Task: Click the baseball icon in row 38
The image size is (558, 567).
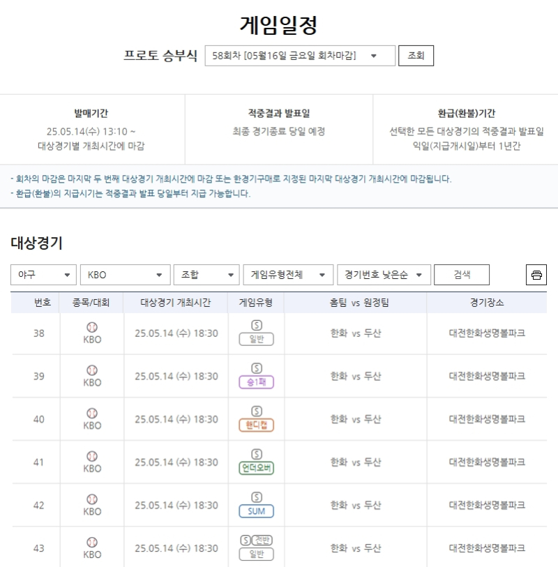Action: click(x=92, y=327)
